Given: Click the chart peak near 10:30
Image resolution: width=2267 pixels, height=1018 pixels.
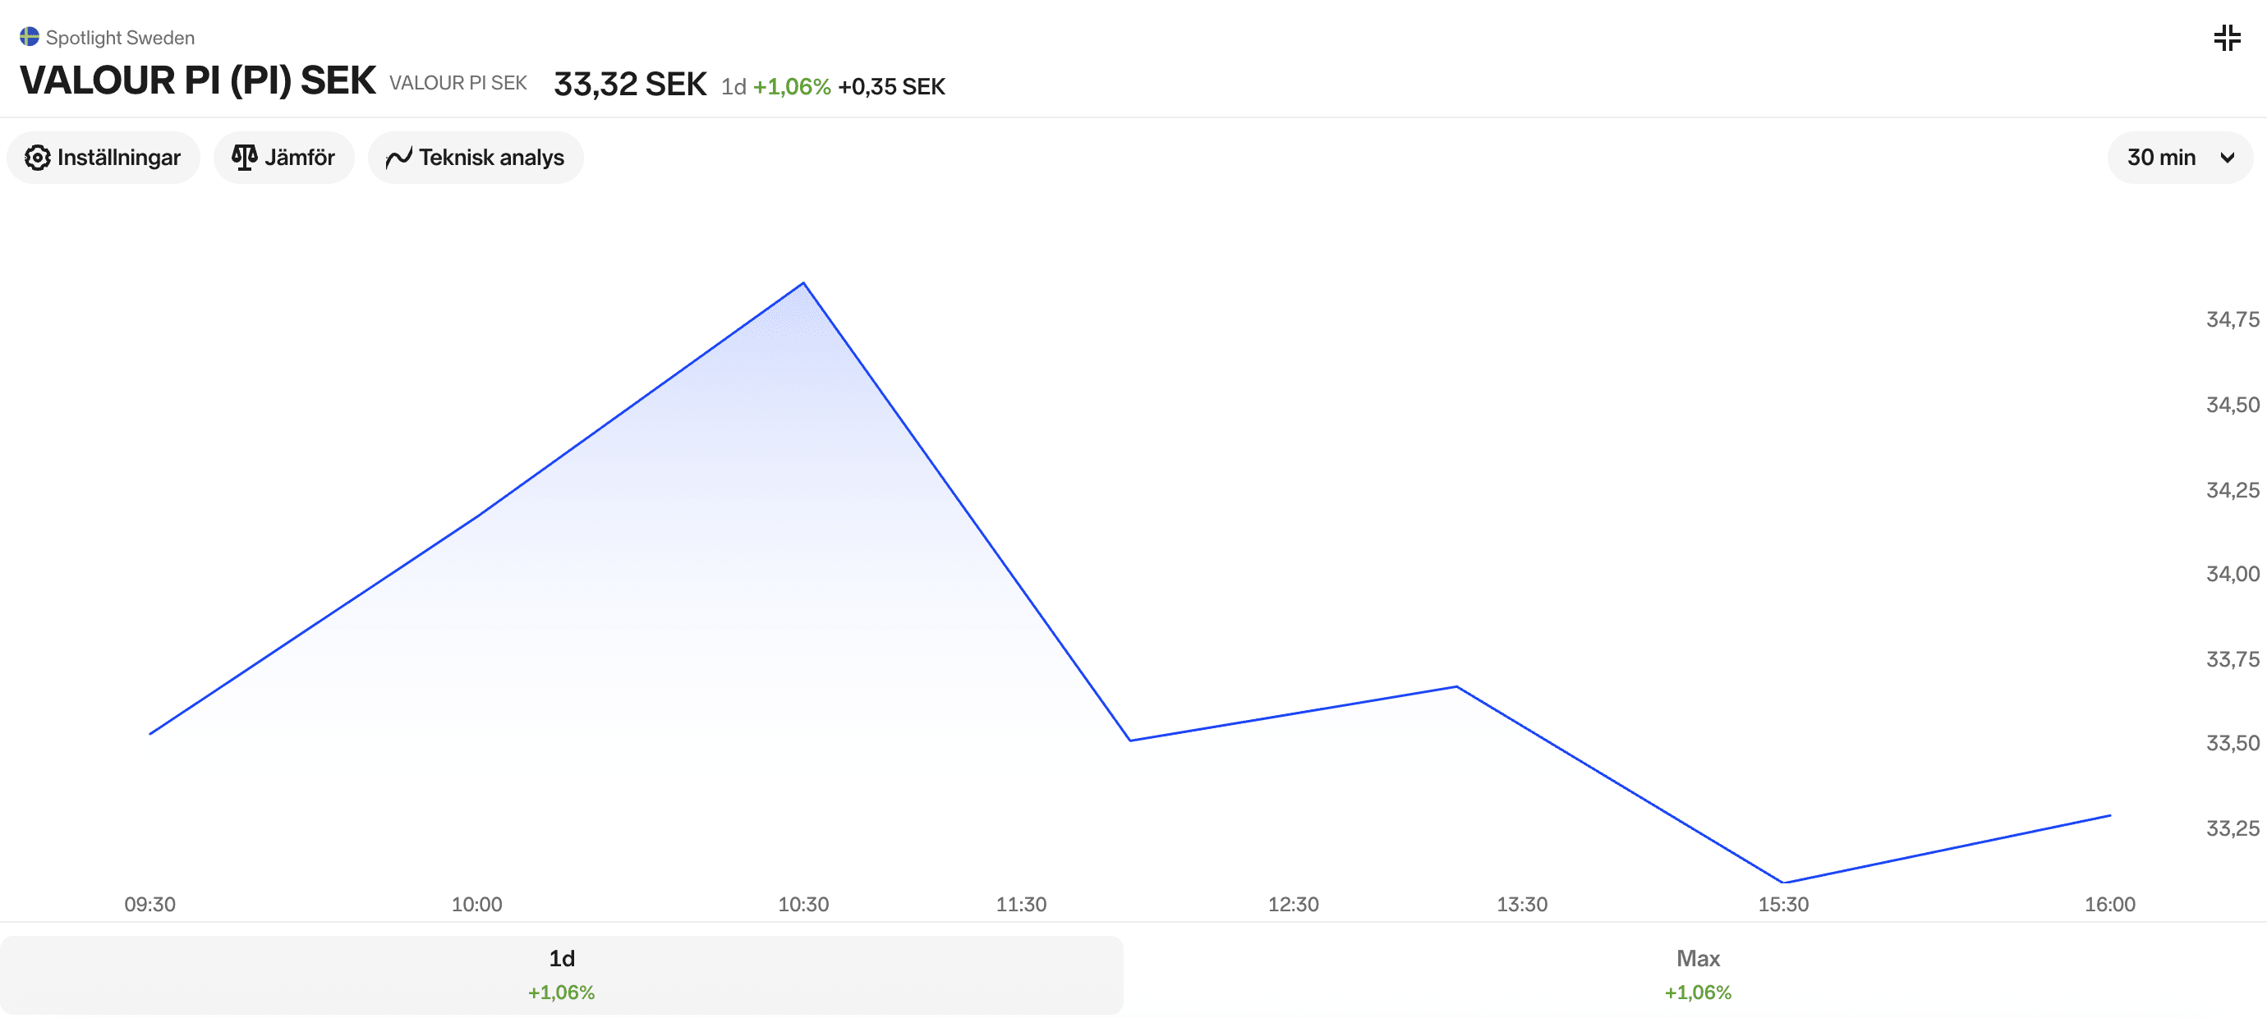Looking at the screenshot, I should point(803,283).
